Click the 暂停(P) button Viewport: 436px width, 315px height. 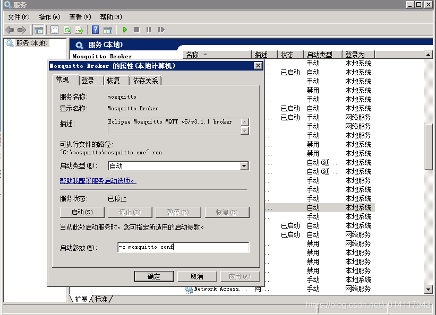178,213
